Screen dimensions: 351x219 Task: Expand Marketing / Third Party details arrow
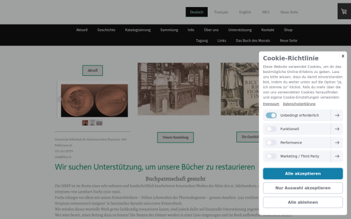click(337, 156)
